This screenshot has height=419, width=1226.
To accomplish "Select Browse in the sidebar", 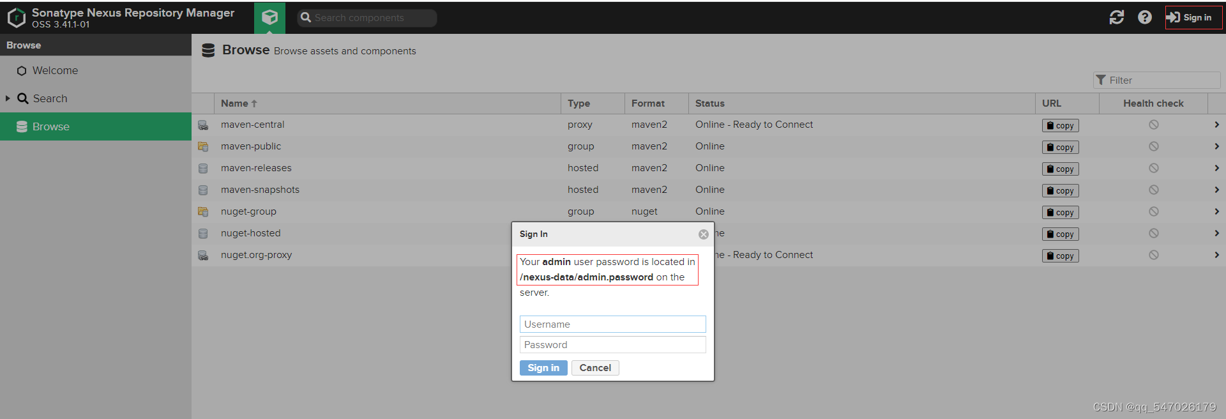I will (x=96, y=126).
